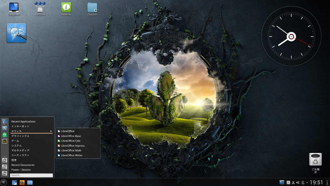Open the ゲーム category
This screenshot has width=330, height=186.
click(x=31, y=141)
